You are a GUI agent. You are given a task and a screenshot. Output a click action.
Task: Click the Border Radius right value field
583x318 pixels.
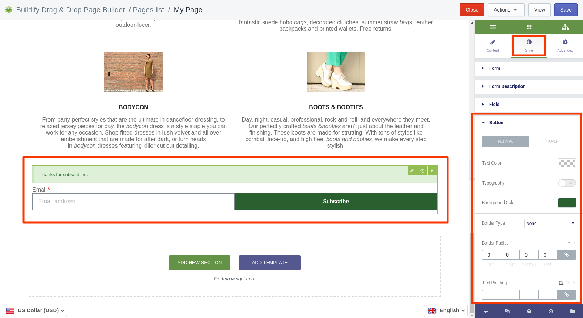click(510, 255)
